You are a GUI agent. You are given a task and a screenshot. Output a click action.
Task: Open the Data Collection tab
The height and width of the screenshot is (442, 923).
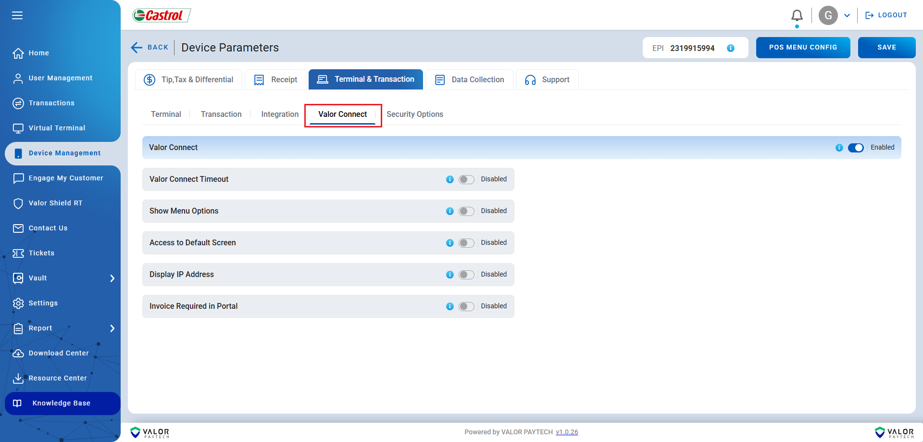click(x=469, y=79)
